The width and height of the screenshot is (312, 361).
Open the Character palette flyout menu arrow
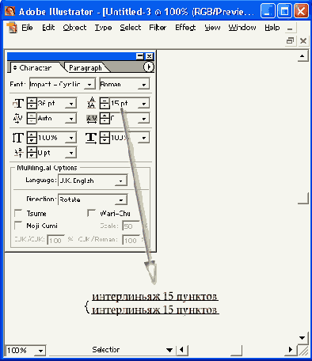[149, 66]
